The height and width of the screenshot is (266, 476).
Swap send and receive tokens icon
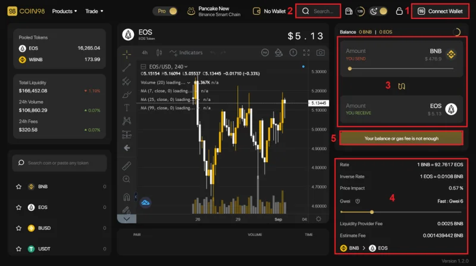401,86
